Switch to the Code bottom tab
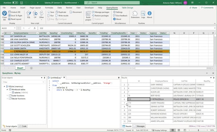This screenshot has width=217, height=132. pyautogui.click(x=23, y=126)
